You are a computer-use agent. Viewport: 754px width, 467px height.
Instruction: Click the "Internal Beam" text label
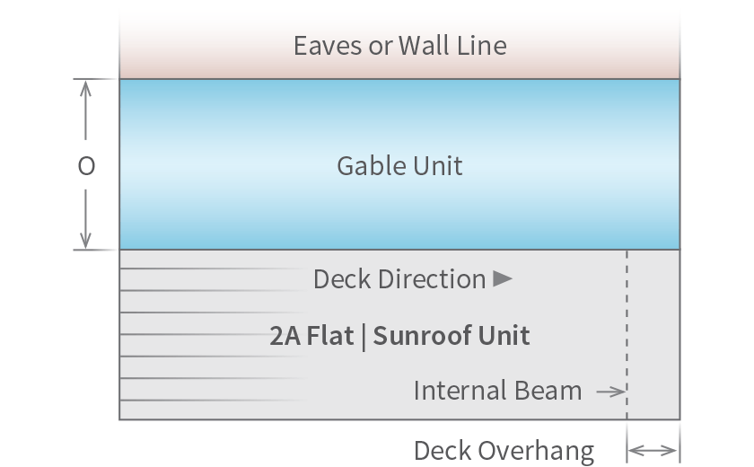coord(497,392)
